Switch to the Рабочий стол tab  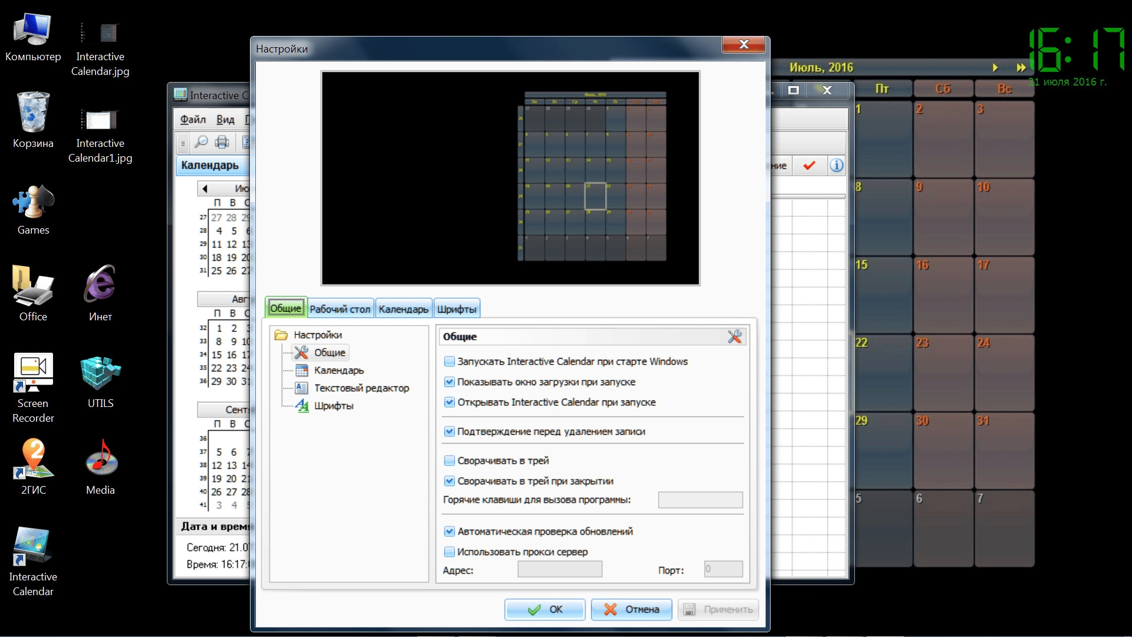tap(340, 309)
